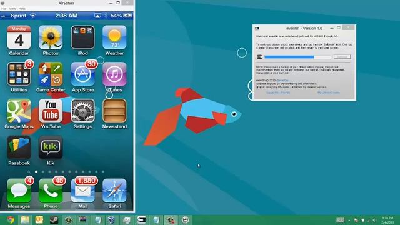Click the evasi0n logo beside the progress bar
Viewport: 400px width, 225px height.
tap(260, 57)
